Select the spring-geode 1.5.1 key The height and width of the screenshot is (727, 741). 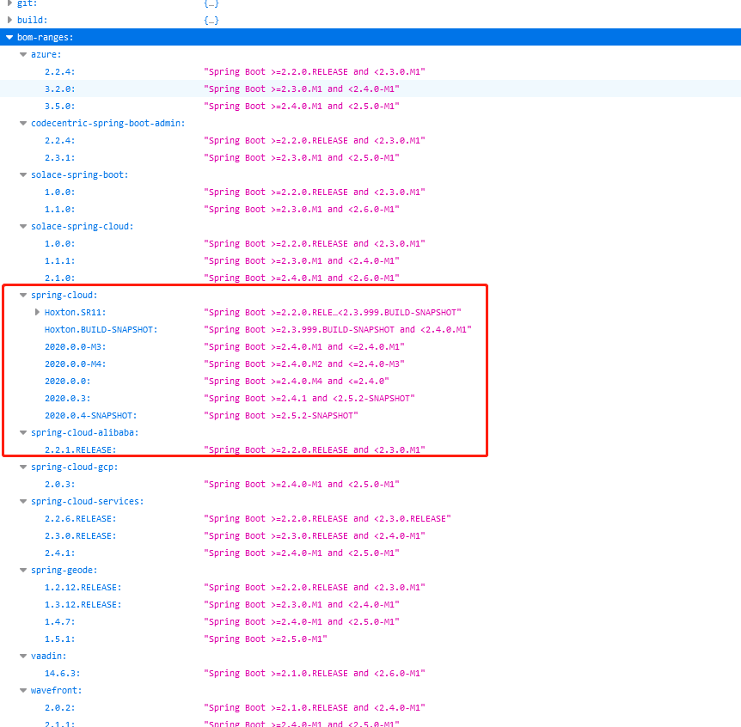tap(59, 639)
